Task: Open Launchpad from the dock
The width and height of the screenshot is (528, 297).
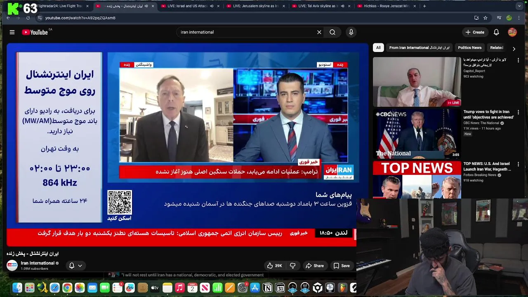Action: pos(30,288)
